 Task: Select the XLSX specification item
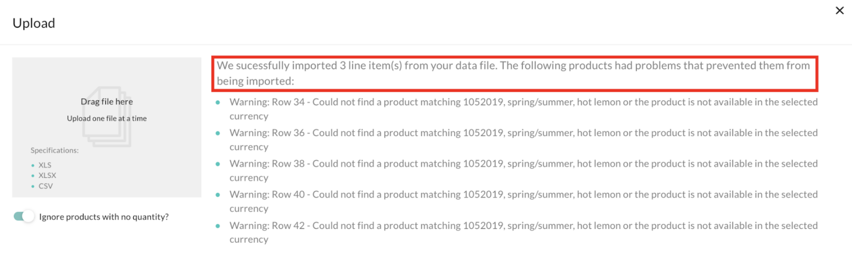click(47, 175)
